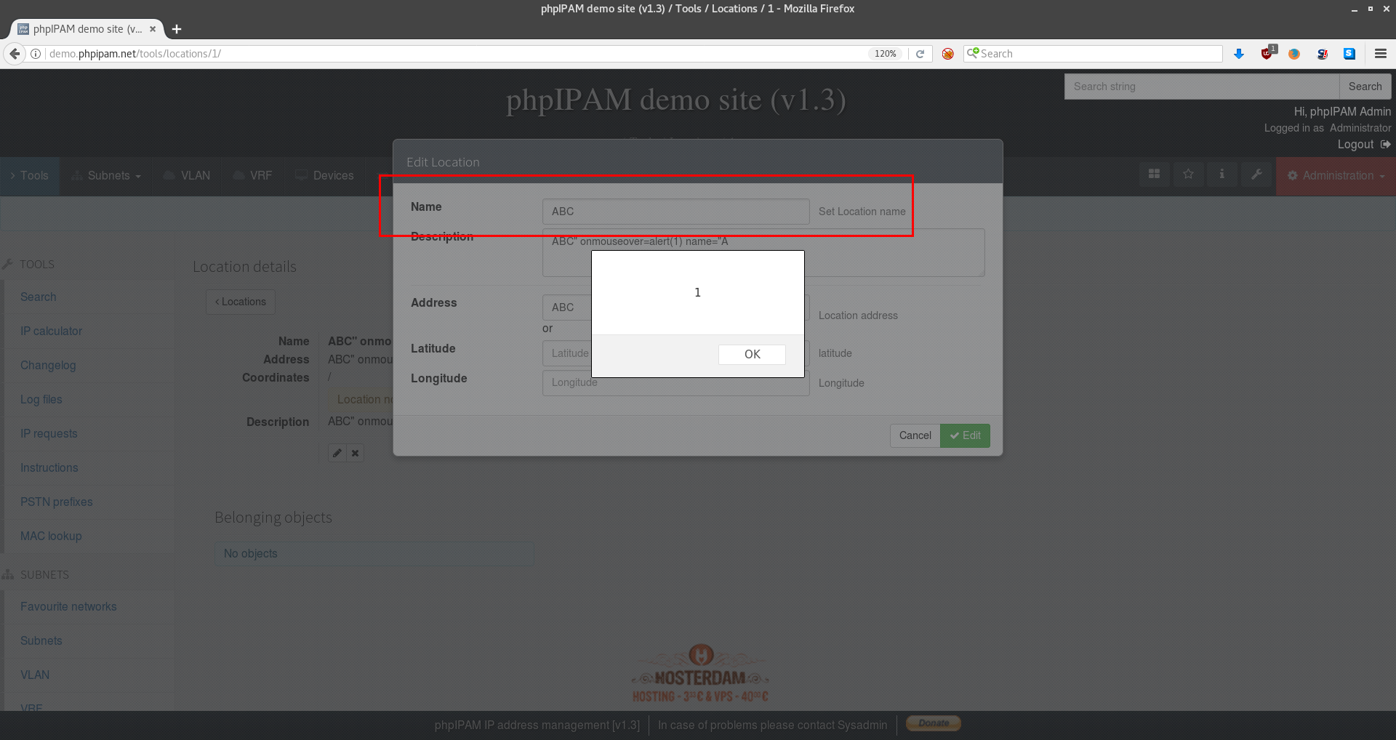Click the Firefox downloads arrow icon

pos(1239,53)
